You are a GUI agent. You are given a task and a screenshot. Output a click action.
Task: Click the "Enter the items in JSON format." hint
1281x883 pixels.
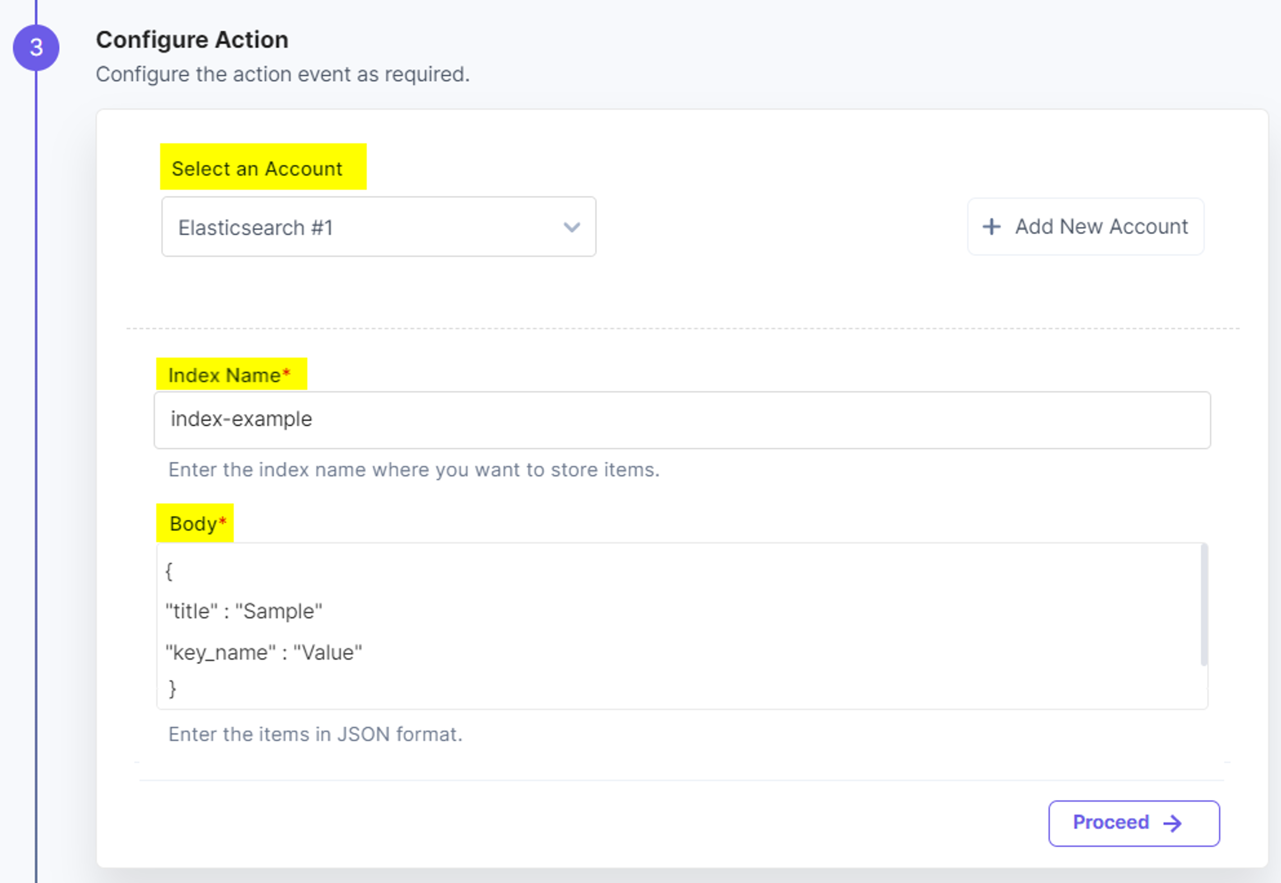(315, 734)
